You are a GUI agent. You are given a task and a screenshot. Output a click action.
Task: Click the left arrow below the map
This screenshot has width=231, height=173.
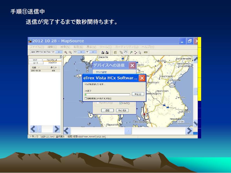click(x=67, y=131)
